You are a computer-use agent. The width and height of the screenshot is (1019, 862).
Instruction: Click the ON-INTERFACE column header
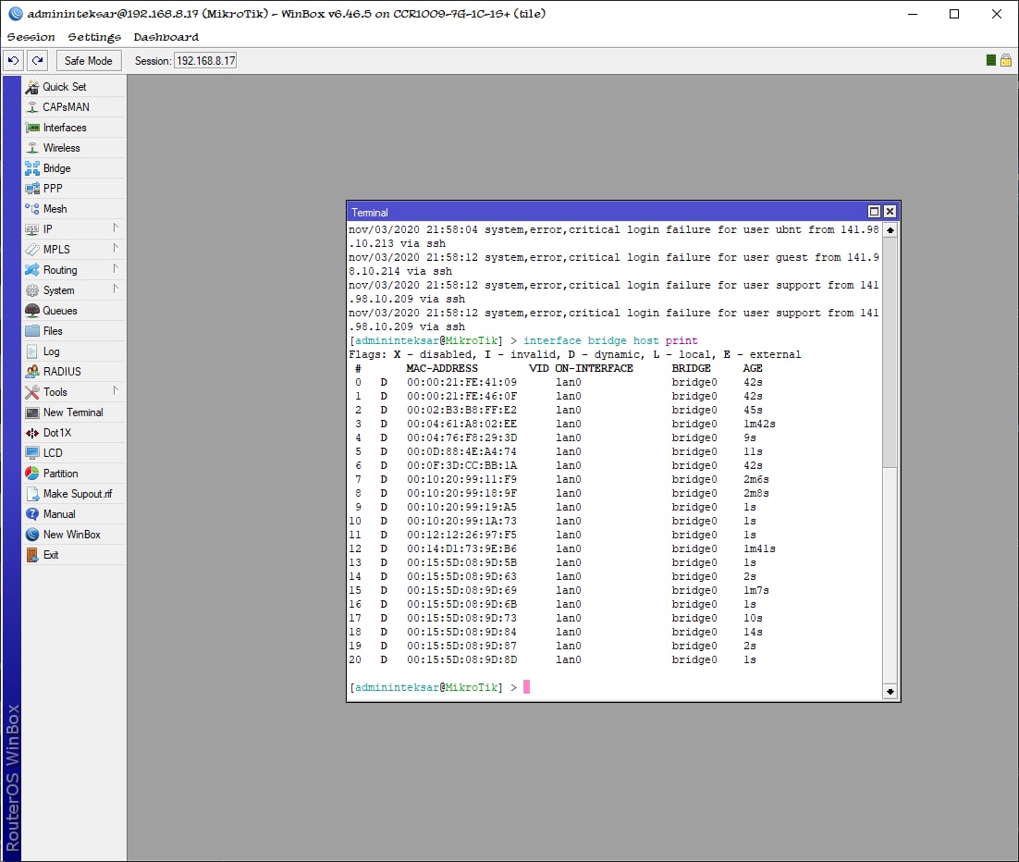[x=594, y=369]
